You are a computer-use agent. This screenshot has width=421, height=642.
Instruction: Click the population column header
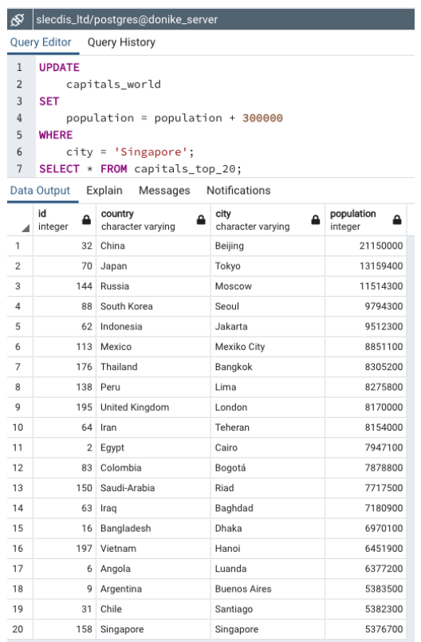(x=366, y=220)
